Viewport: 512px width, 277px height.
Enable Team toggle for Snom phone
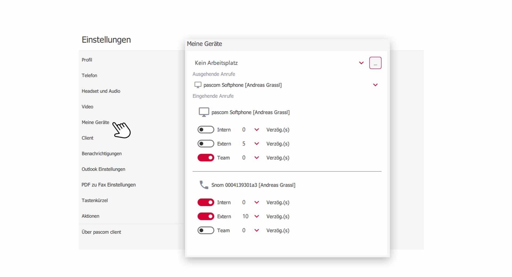point(206,230)
